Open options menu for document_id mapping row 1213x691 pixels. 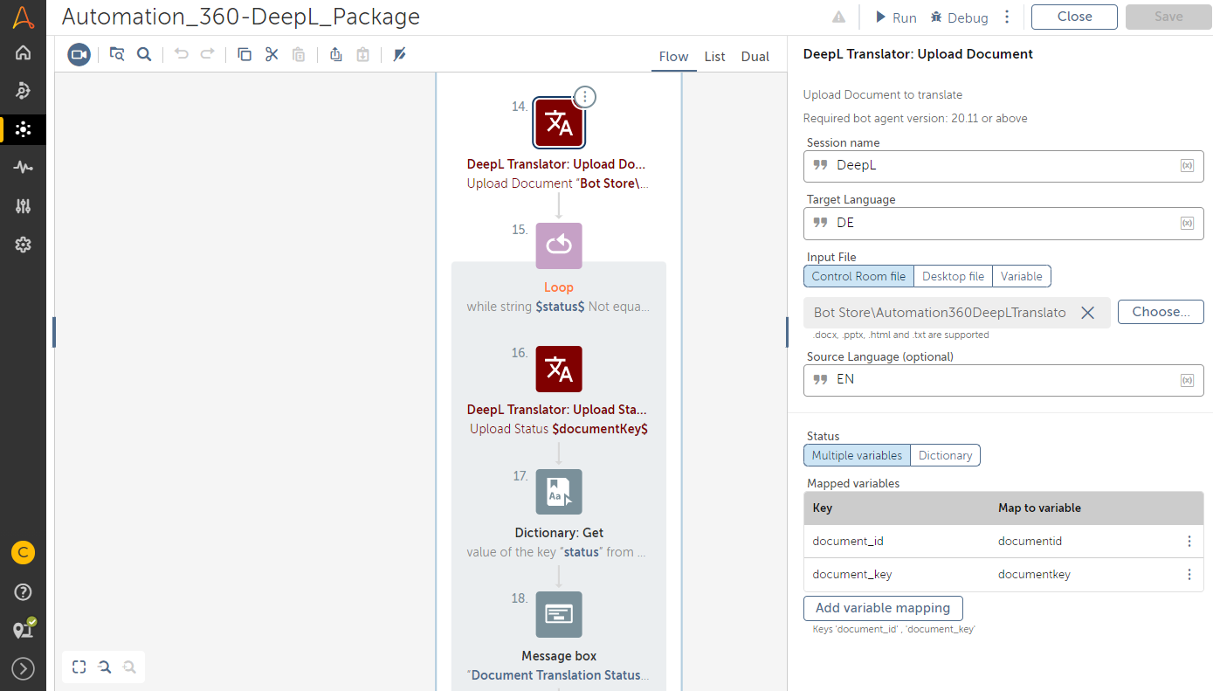point(1189,542)
